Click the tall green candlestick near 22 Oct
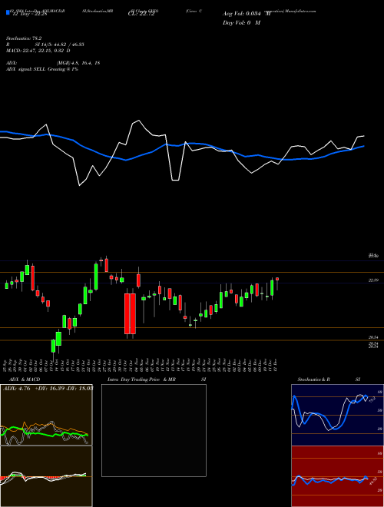 [96, 277]
